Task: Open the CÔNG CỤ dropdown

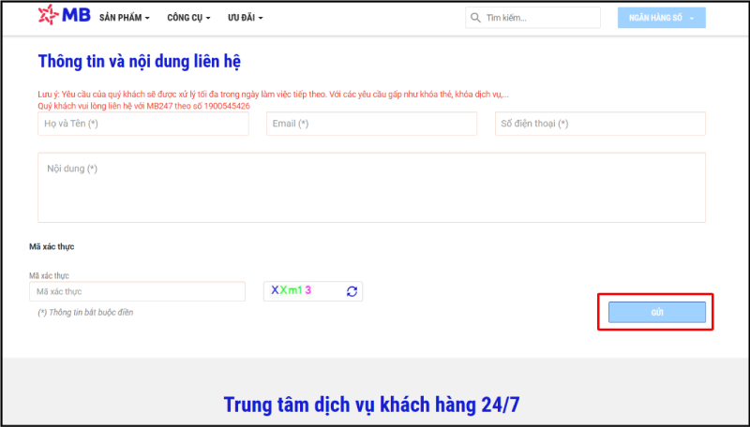Action: (x=187, y=18)
